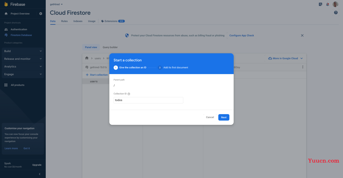
Task: Open Project Overview
Action: 20,14
